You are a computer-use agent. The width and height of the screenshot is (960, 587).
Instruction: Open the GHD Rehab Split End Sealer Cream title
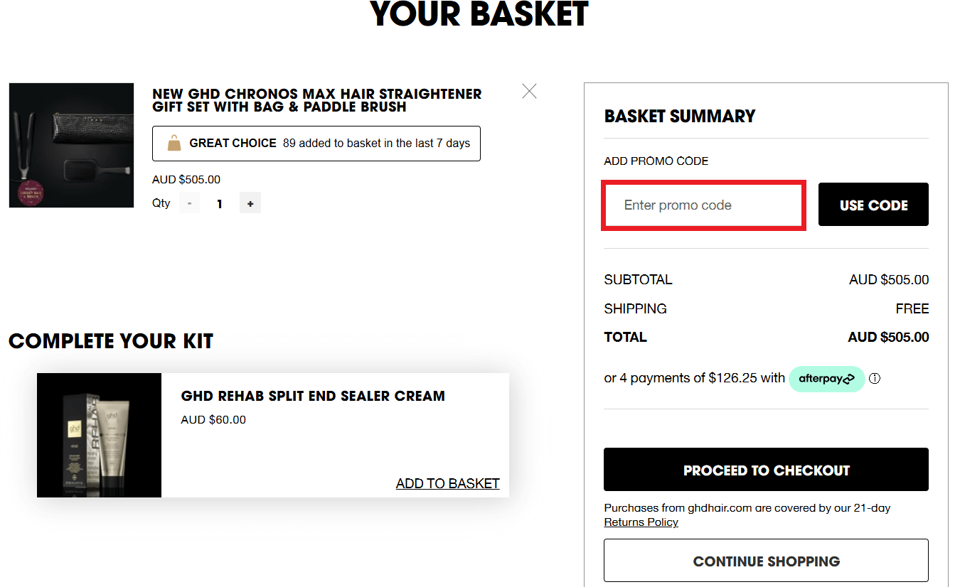(313, 396)
